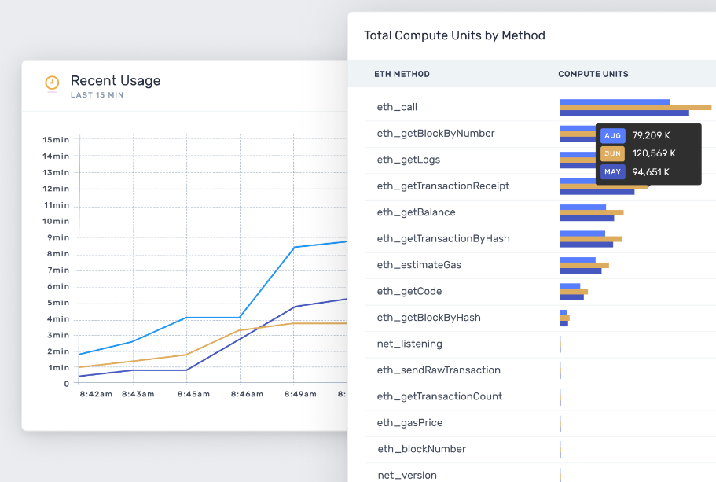Select the AUG badge in the tooltip
Viewport: 716px width, 482px height.
(x=612, y=135)
